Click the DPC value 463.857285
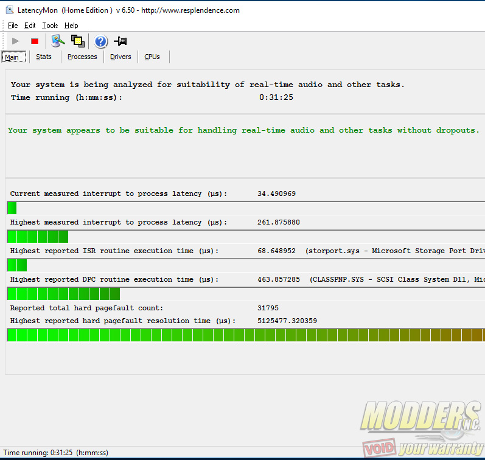Screen dimensions: 485x460 coord(278,279)
